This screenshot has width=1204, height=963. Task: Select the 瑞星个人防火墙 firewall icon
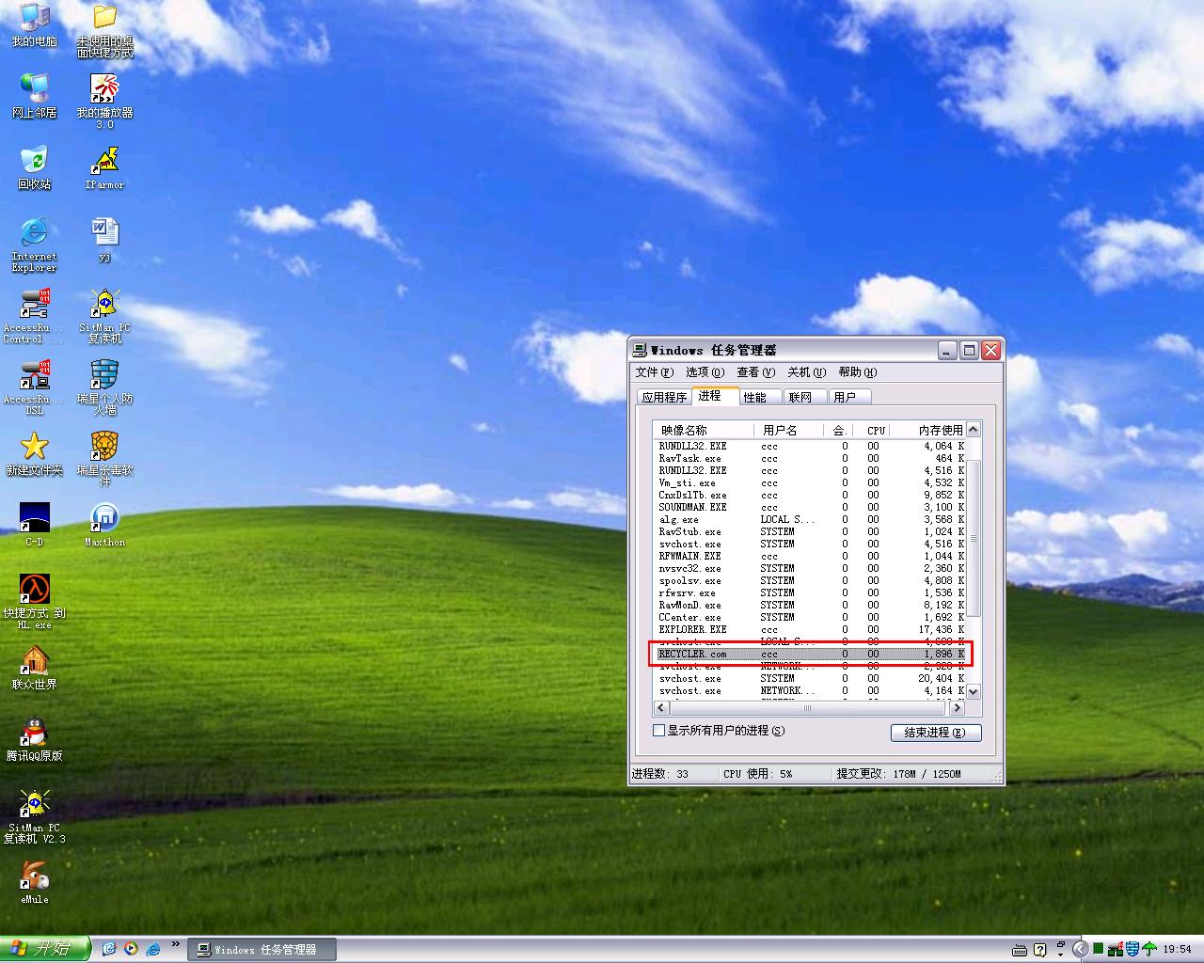(x=104, y=375)
